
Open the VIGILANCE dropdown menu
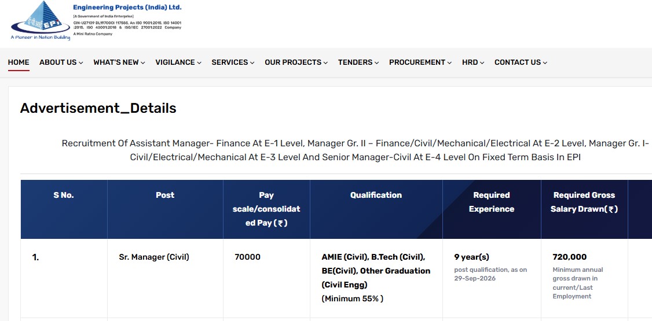[178, 62]
